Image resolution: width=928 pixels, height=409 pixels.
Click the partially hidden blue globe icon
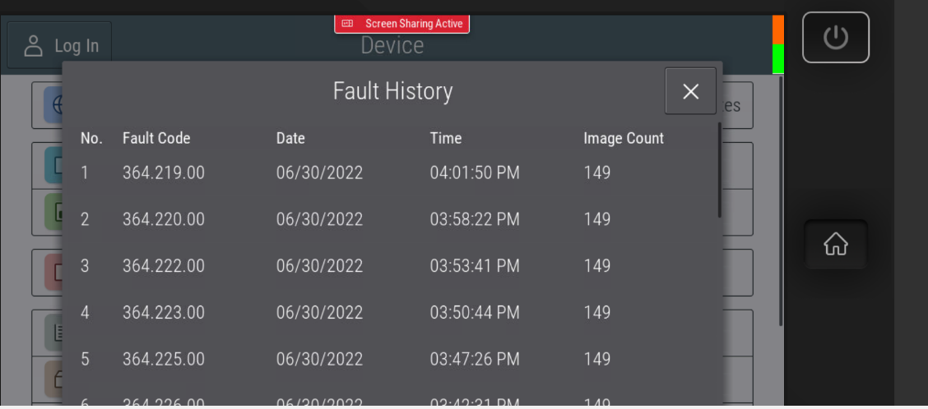55,106
